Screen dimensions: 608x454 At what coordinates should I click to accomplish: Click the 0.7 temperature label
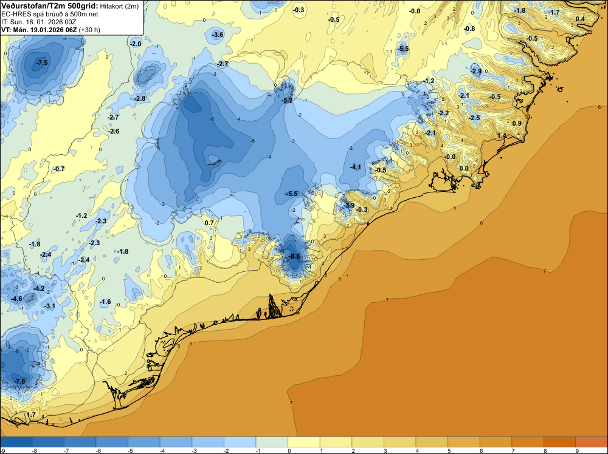coord(209,223)
